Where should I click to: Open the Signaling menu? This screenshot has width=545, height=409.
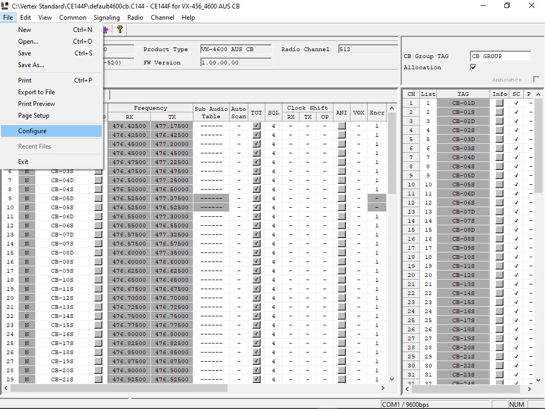click(x=107, y=18)
